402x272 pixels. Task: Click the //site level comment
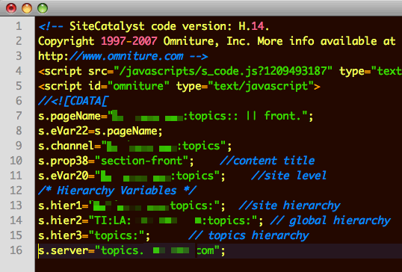[x=288, y=176]
